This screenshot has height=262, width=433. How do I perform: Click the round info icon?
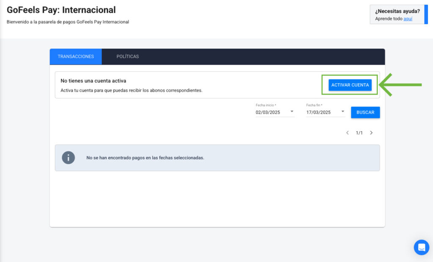[69, 158]
